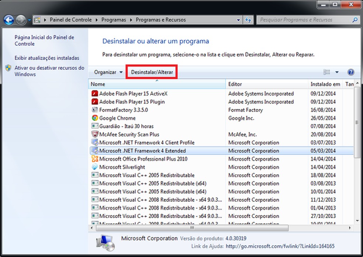Open the address bar history dropdown arrow
This screenshot has height=257, width=363.
pyautogui.click(x=238, y=20)
